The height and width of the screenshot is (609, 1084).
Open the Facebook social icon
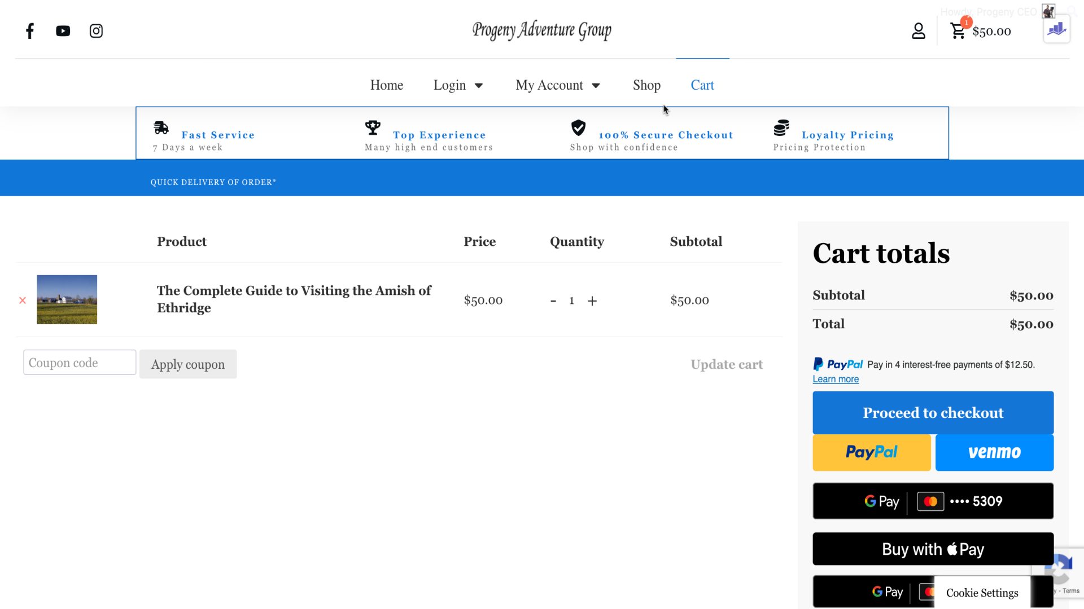point(30,31)
